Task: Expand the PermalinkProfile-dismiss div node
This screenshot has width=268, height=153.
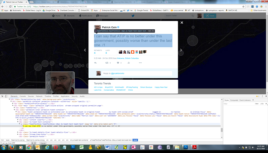Action: [x=13, y=103]
